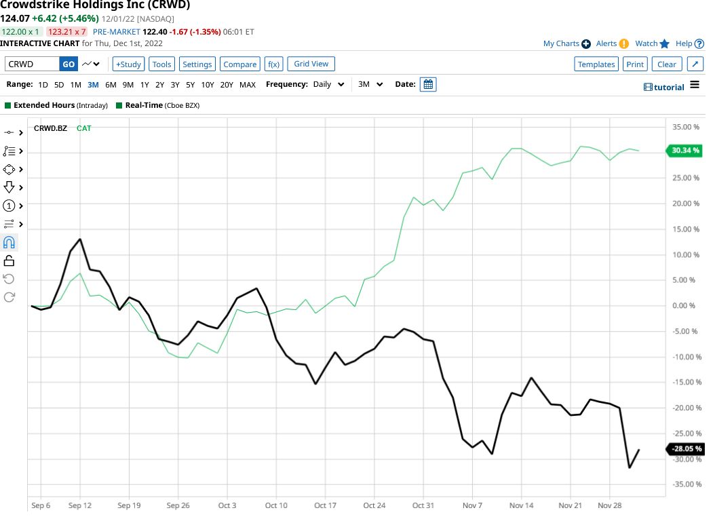Select the 10Y range
This screenshot has width=713, height=523.
208,85
